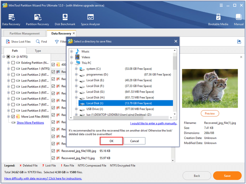Image resolution: width=246 pixels, height=184 pixels.
Task: Expand the system (C:) drive node
Action: [76, 69]
